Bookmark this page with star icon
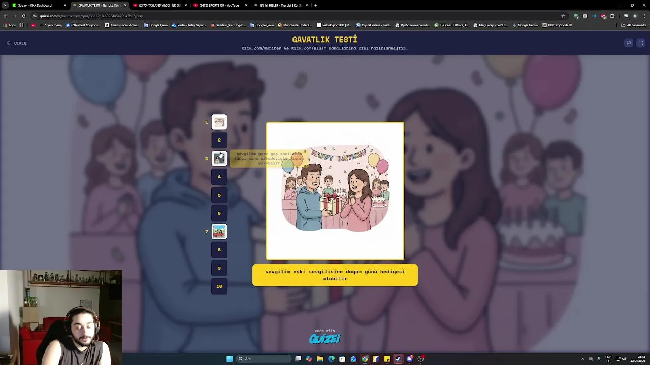 [x=563, y=16]
